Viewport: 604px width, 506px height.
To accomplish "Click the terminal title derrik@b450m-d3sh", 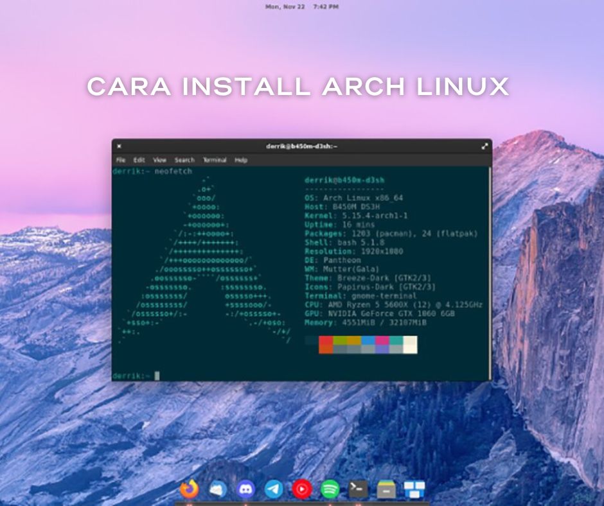I will point(301,146).
